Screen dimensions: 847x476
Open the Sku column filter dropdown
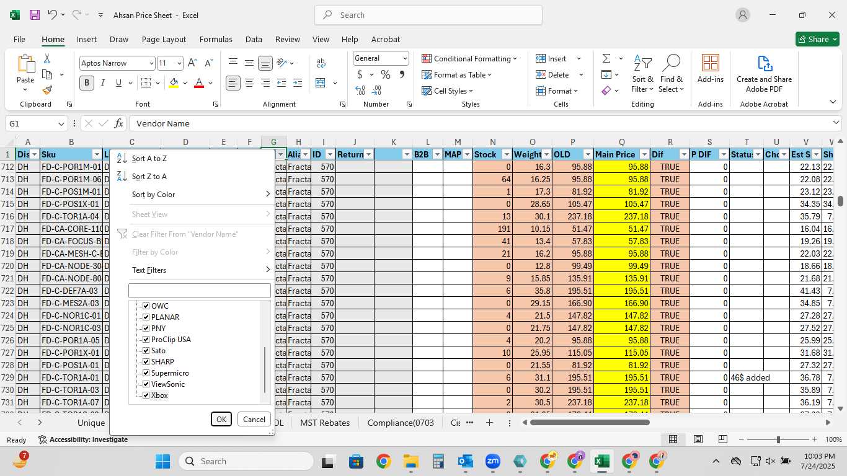[x=97, y=154]
